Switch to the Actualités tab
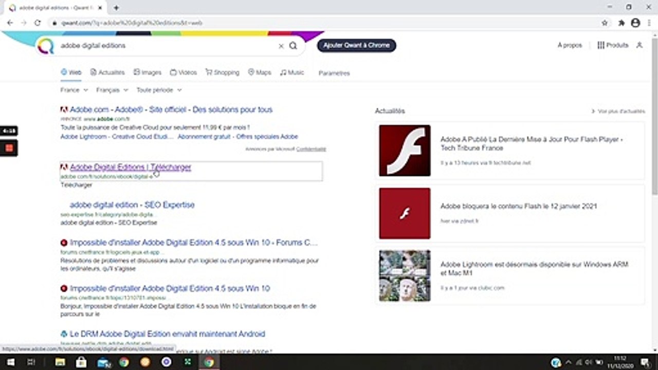Viewport: 658px width, 370px height. tap(107, 72)
